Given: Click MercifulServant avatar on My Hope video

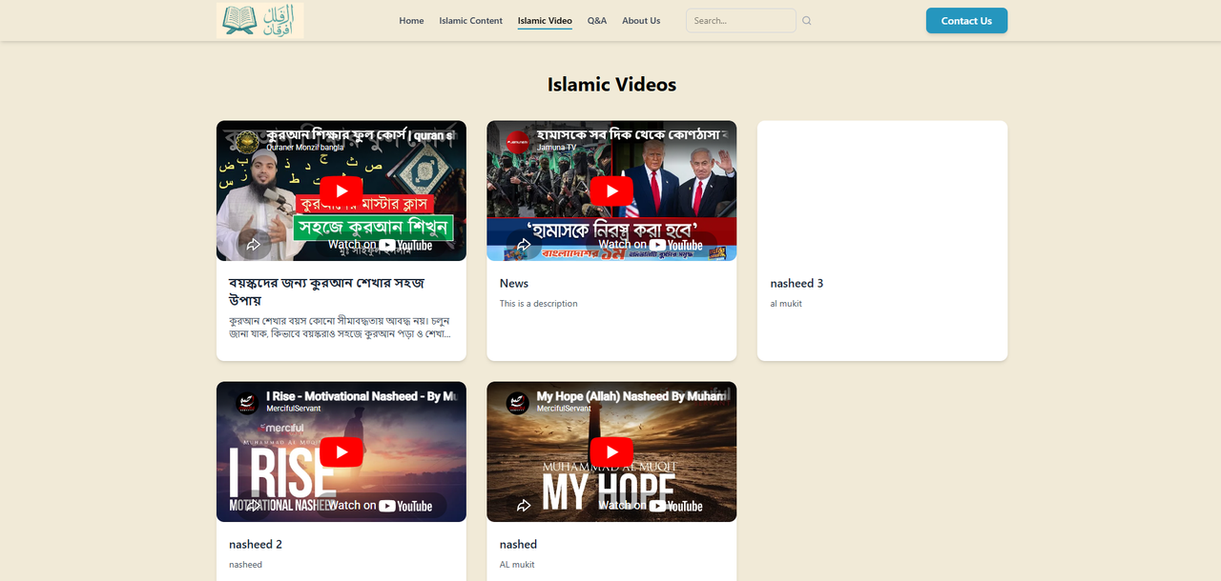Looking at the screenshot, I should (518, 403).
